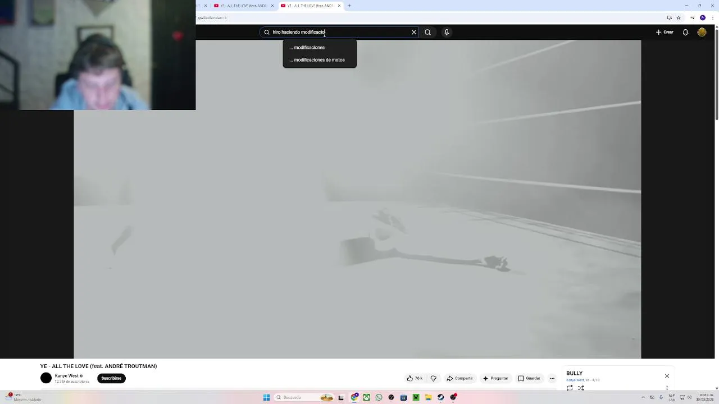719x404 pixels.
Task: Open Chrome from the taskbar
Action: [354, 397]
